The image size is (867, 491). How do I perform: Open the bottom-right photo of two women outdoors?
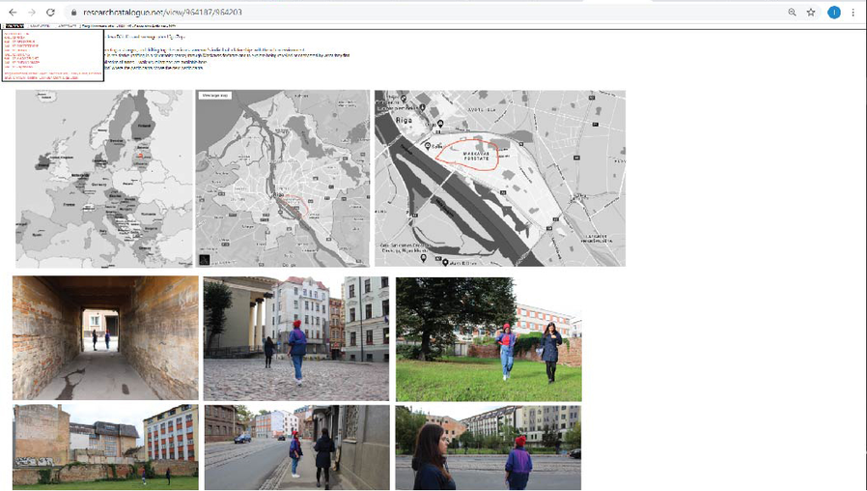point(489,448)
